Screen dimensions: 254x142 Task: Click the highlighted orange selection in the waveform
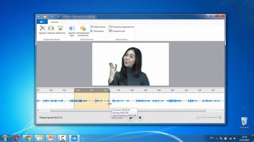pyautogui.click(x=92, y=101)
